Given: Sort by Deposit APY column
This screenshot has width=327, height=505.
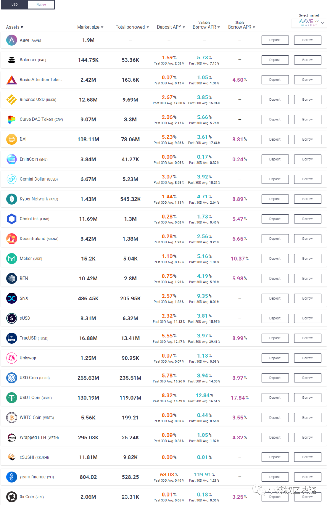Looking at the screenshot, I should pyautogui.click(x=171, y=27).
